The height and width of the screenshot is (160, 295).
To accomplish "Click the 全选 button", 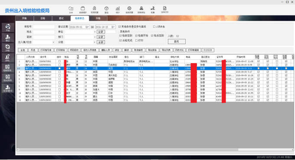I will tap(23, 50).
